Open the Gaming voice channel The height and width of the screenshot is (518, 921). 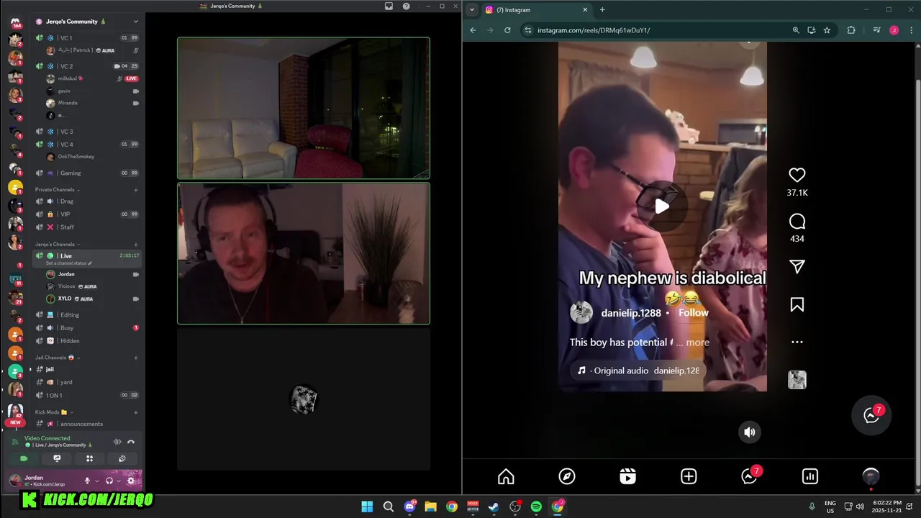(87, 173)
